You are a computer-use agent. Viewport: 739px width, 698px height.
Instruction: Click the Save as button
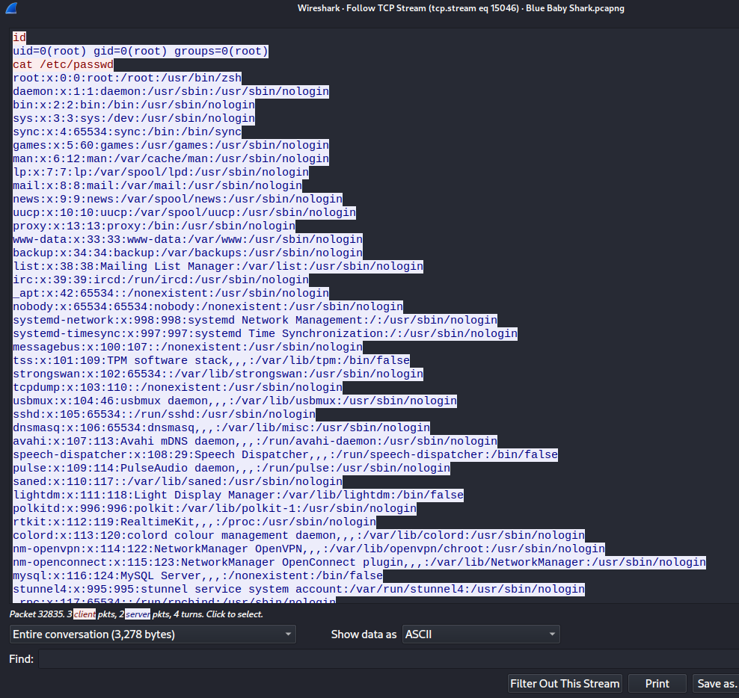tap(715, 683)
